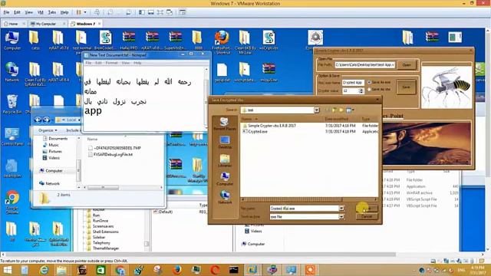
Task: Select Desktop in save dialog sidebar
Action: [x=225, y=143]
